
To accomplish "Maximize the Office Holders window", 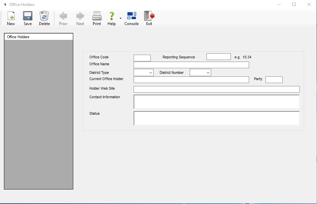I will pos(294,4).
